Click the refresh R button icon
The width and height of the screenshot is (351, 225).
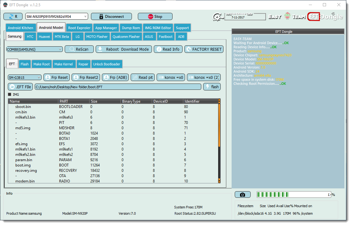tap(11, 17)
